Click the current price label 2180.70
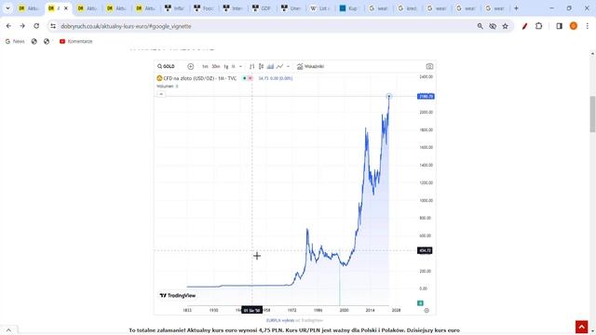 [426, 97]
